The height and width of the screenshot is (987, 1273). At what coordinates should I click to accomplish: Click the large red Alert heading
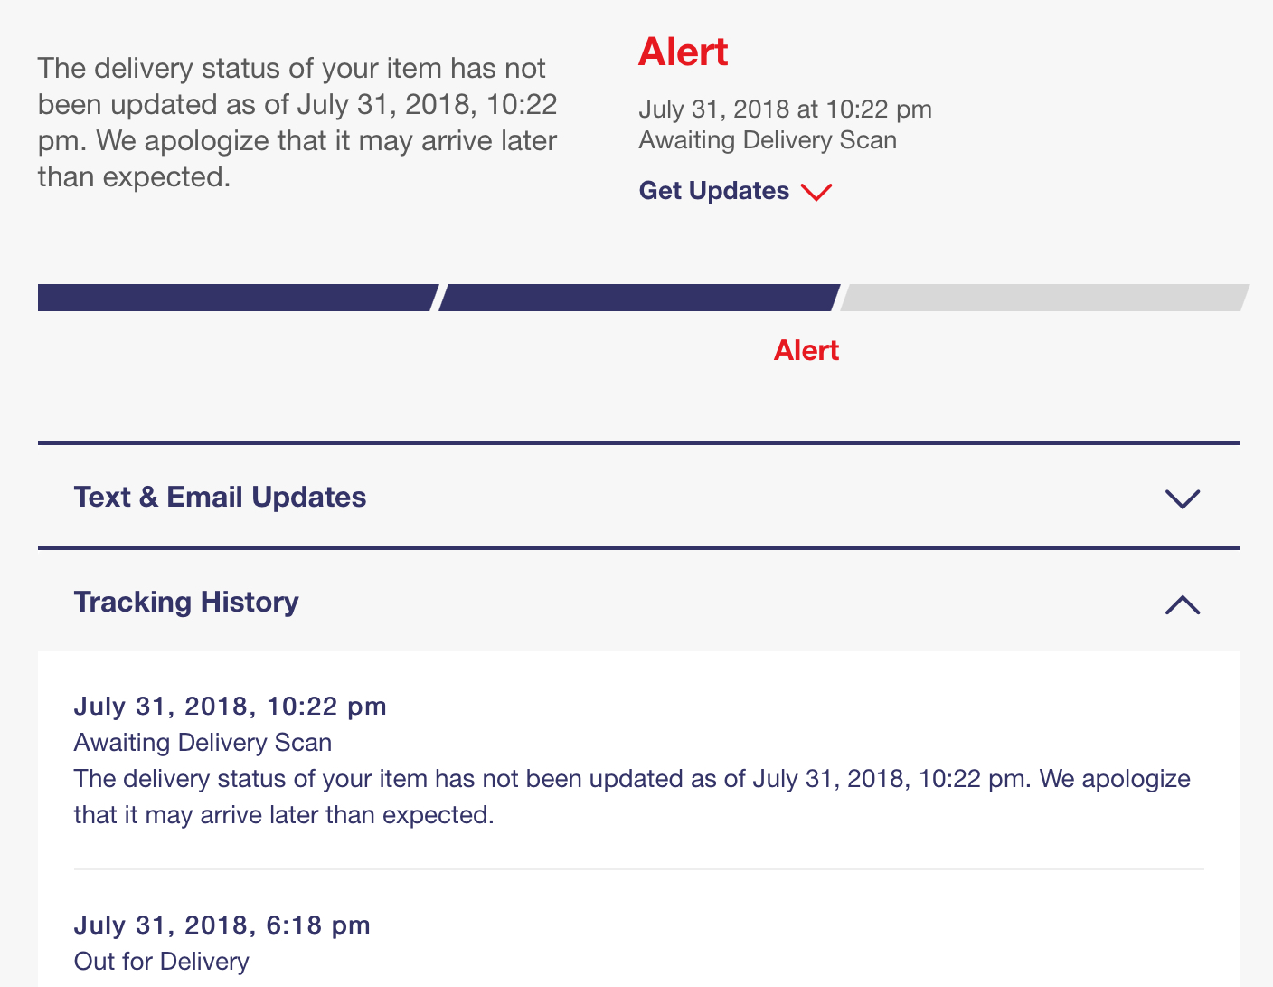coord(683,52)
